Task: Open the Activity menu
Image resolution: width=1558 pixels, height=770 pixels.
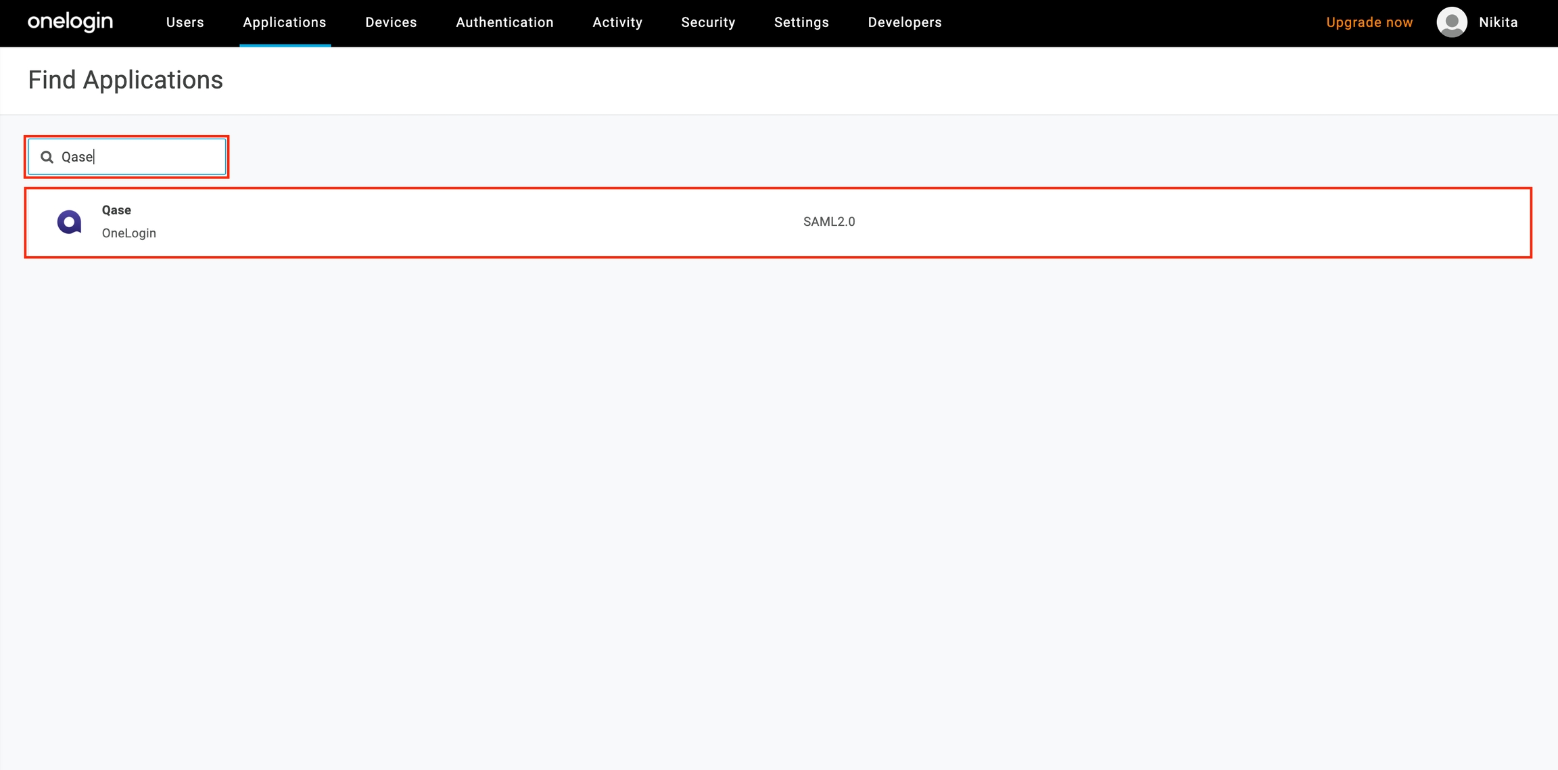Action: pyautogui.click(x=617, y=22)
